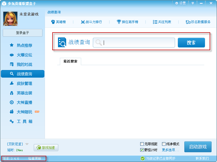Screen dimensions: 217x162
Task: Open 英雄出装 in the sidebar
Action: pyautogui.click(x=23, y=93)
